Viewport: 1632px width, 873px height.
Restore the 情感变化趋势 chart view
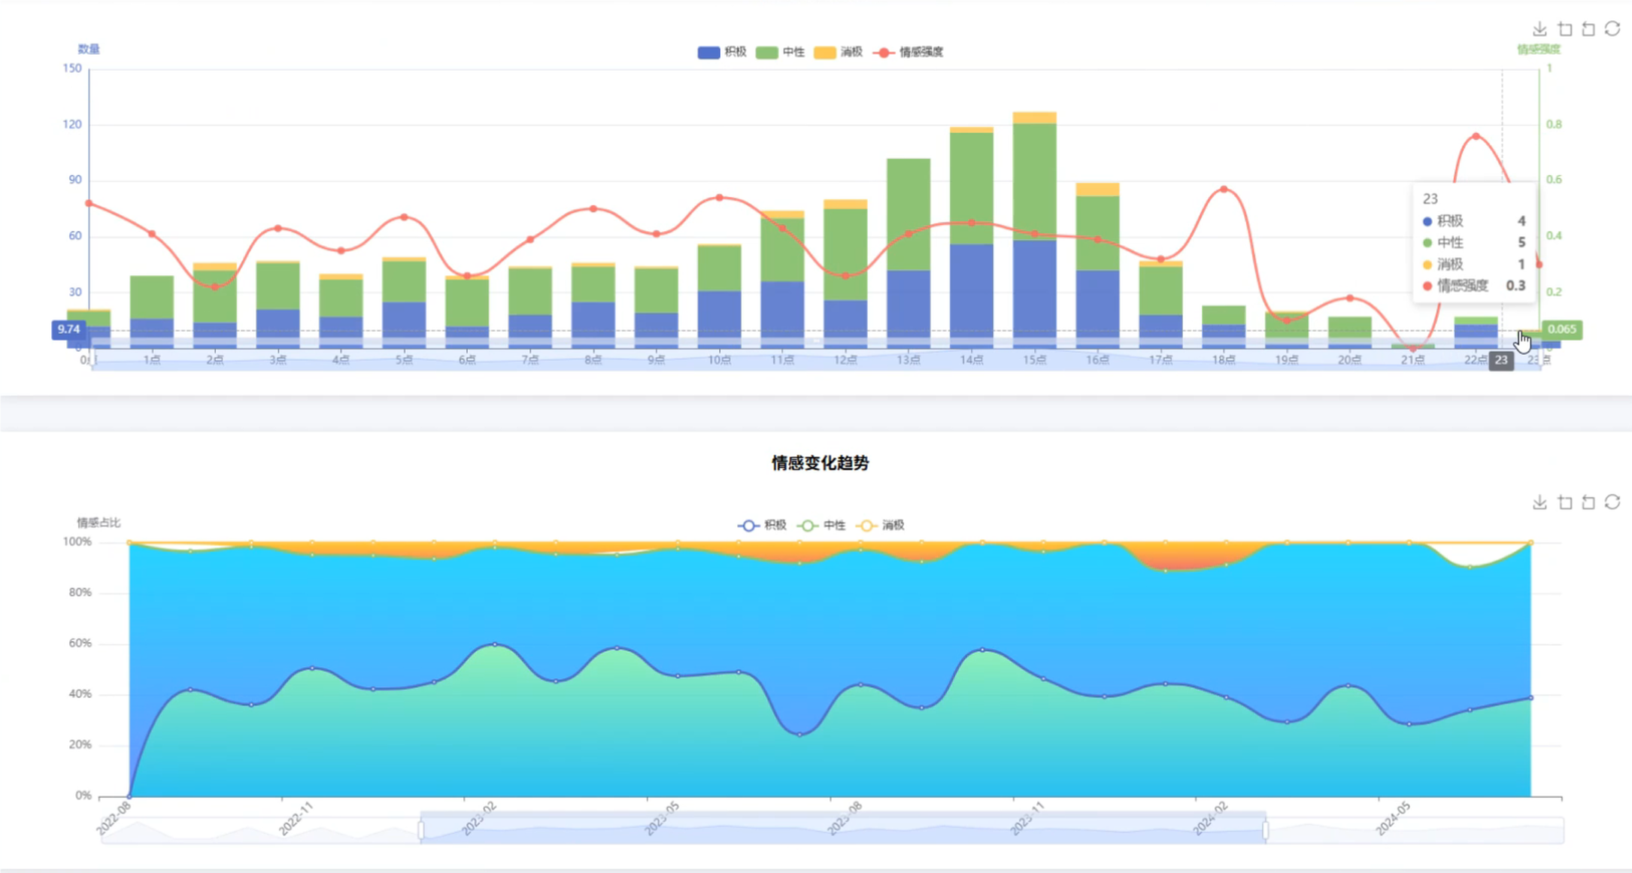click(x=1612, y=502)
